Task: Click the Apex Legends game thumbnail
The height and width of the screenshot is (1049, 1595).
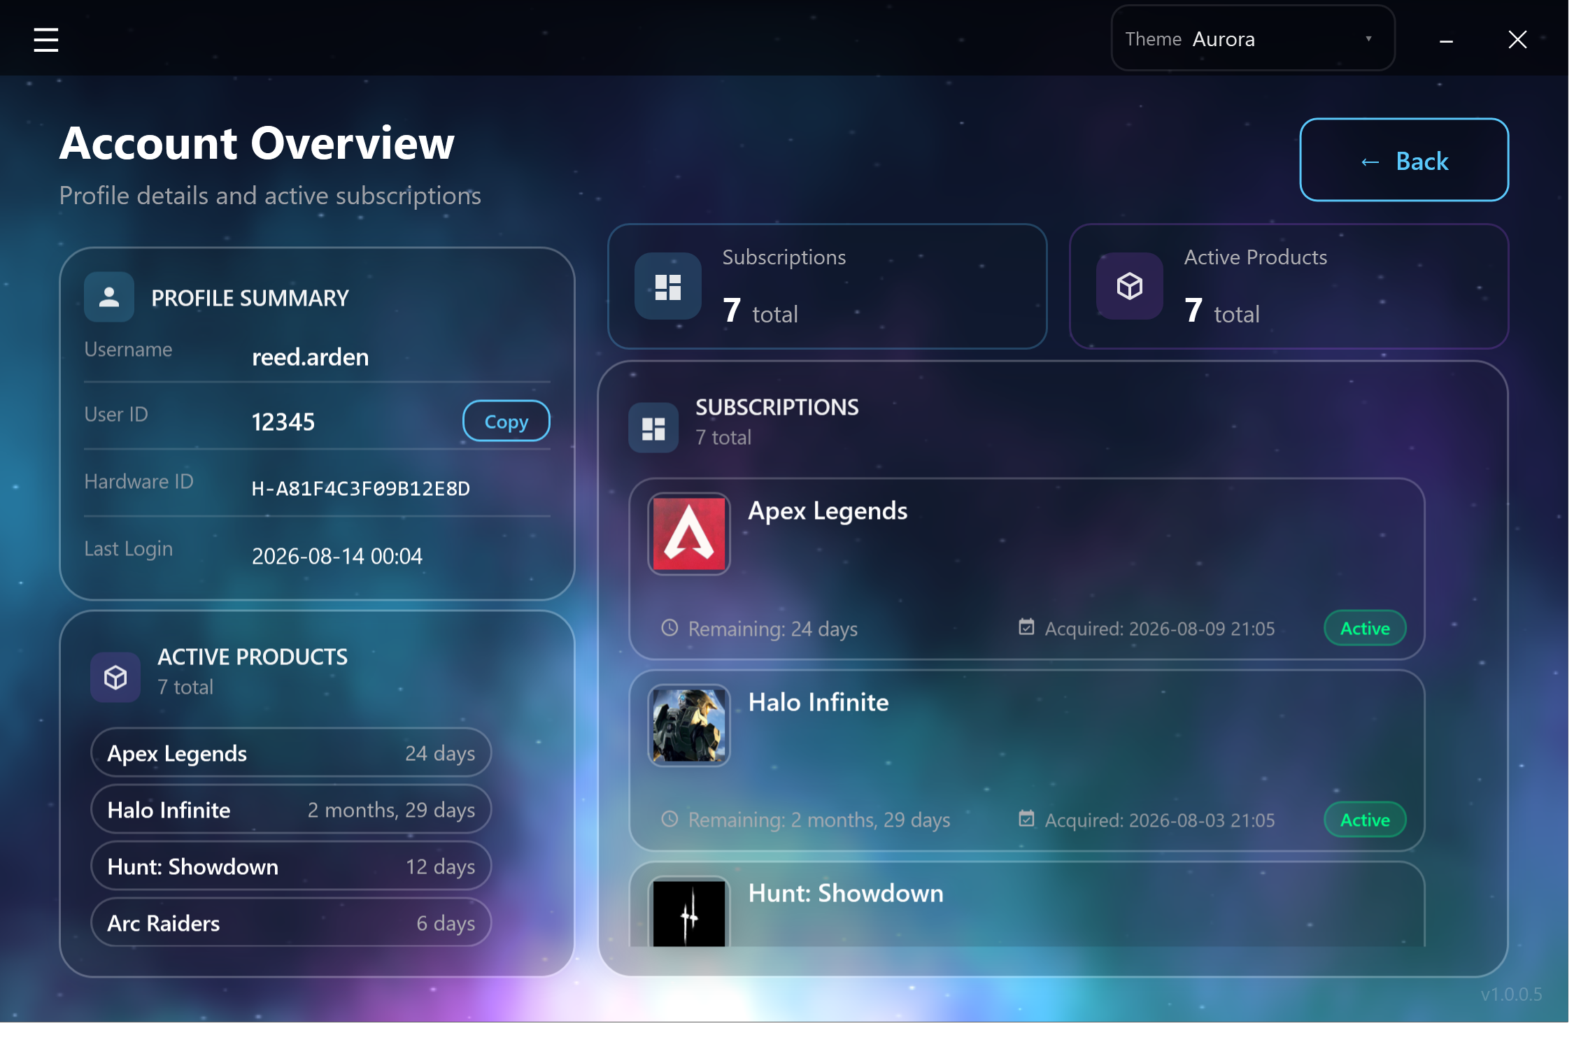Action: pyautogui.click(x=688, y=534)
